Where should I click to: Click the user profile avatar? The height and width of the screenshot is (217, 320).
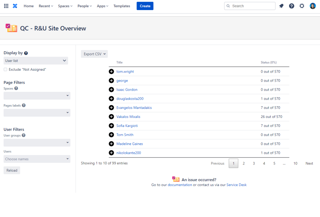click(312, 6)
